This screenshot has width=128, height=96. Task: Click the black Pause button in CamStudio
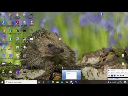coord(112,75)
